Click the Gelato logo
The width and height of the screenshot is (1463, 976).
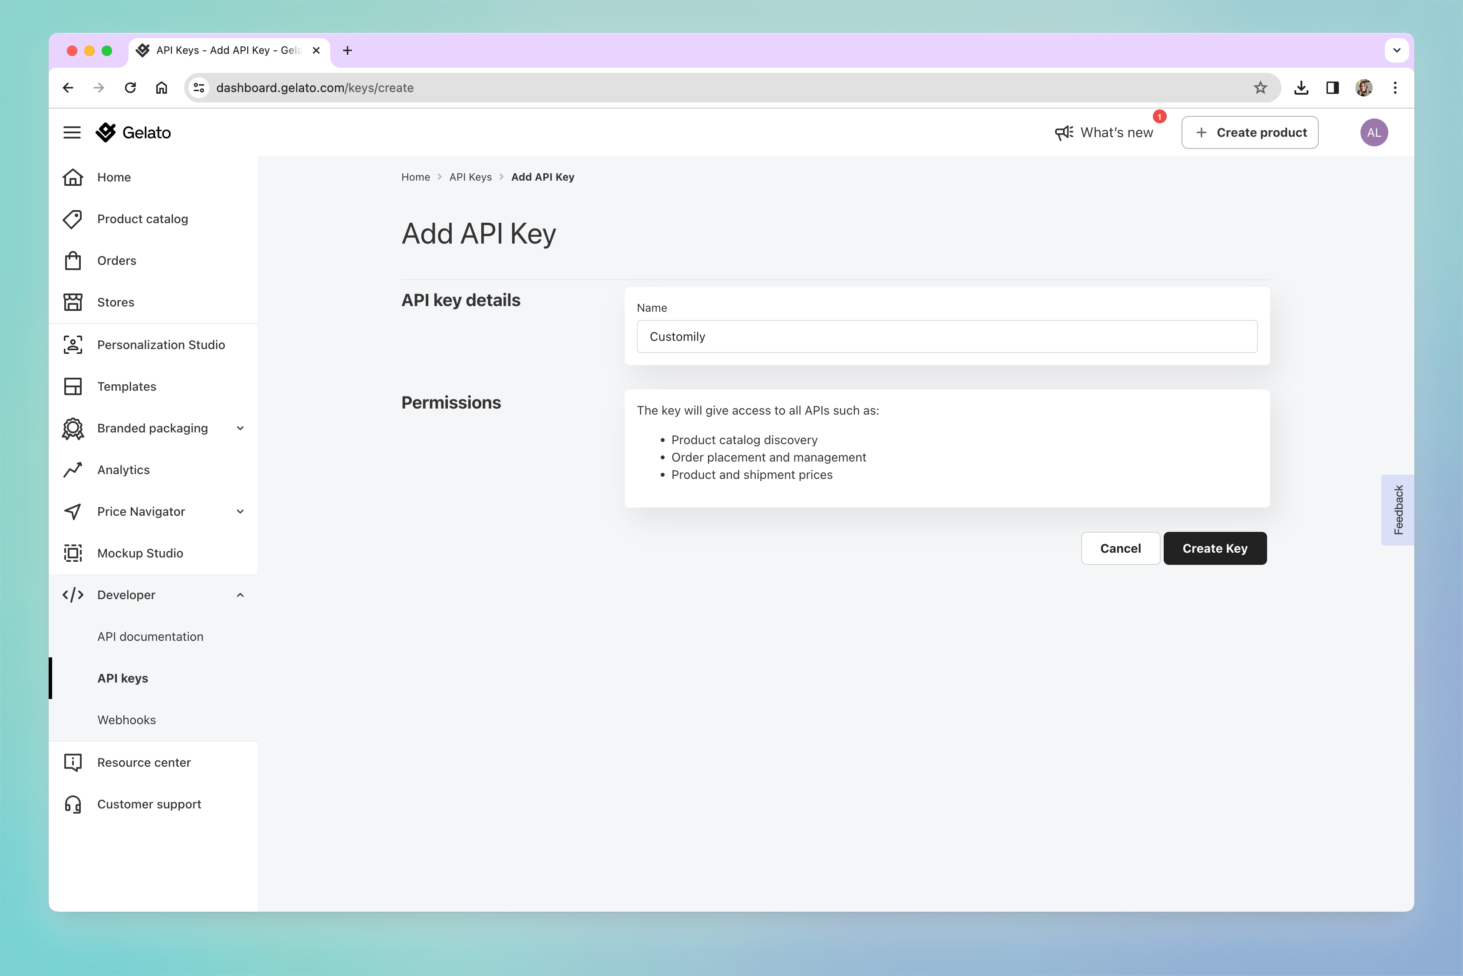point(132,132)
